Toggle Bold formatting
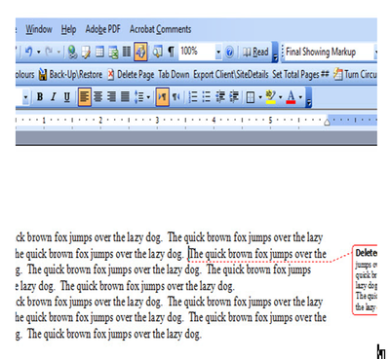 (x=40, y=96)
